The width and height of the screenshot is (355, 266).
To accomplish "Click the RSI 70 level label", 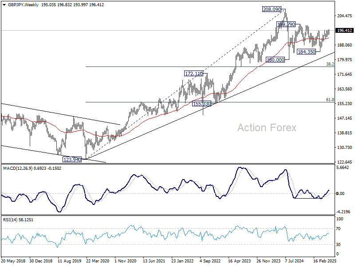I will pyautogui.click(x=338, y=229).
